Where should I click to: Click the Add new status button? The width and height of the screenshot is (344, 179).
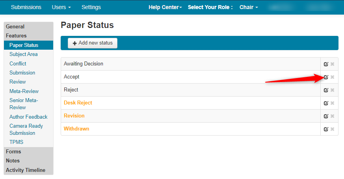[92, 43]
